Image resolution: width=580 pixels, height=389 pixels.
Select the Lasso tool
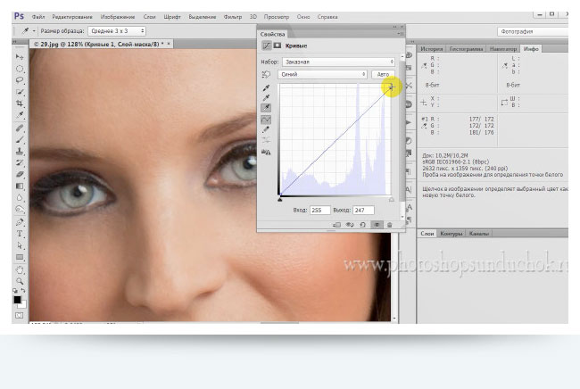pyautogui.click(x=20, y=80)
